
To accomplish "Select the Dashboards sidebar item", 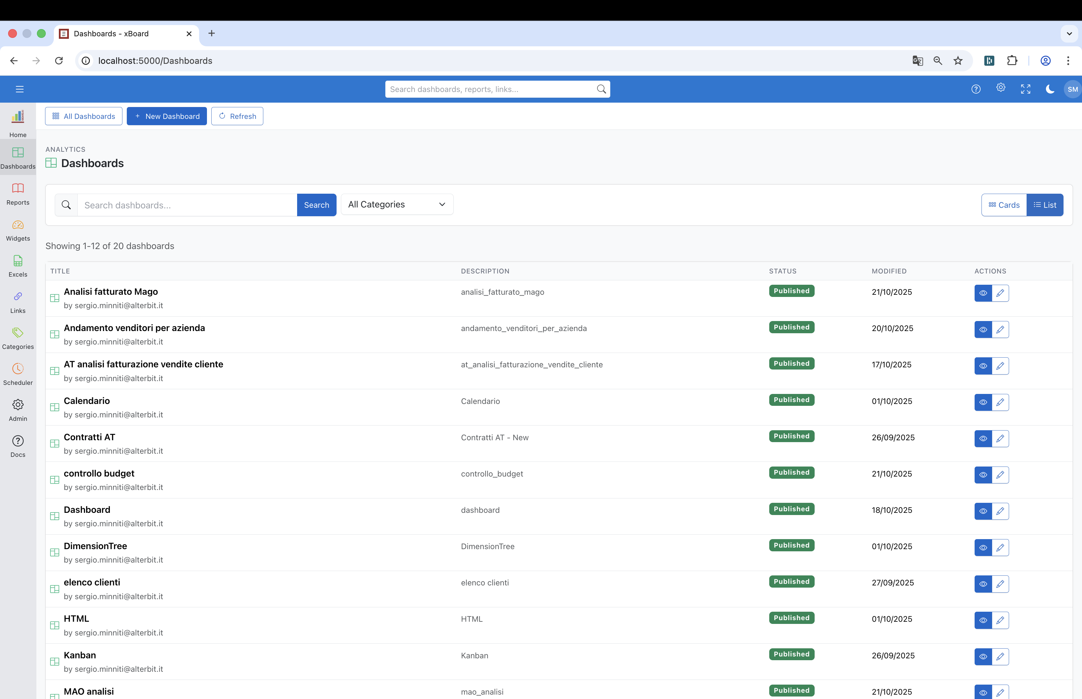I will click(x=18, y=157).
